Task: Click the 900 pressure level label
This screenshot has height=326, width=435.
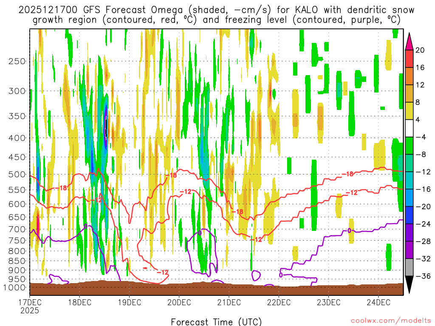Action: point(17,270)
